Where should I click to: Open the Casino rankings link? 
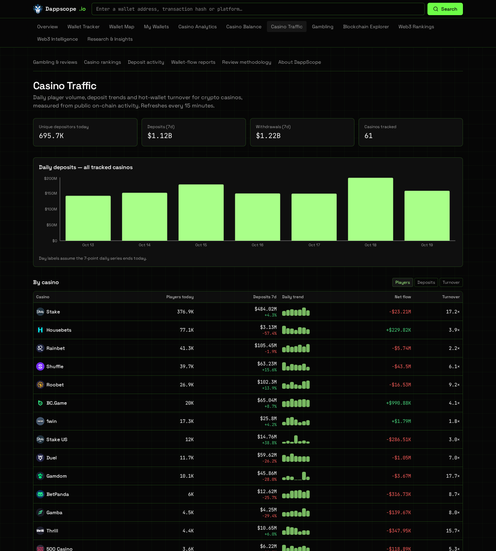[102, 62]
